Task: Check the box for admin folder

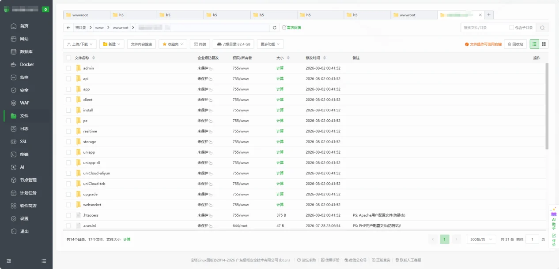Action: pyautogui.click(x=68, y=68)
